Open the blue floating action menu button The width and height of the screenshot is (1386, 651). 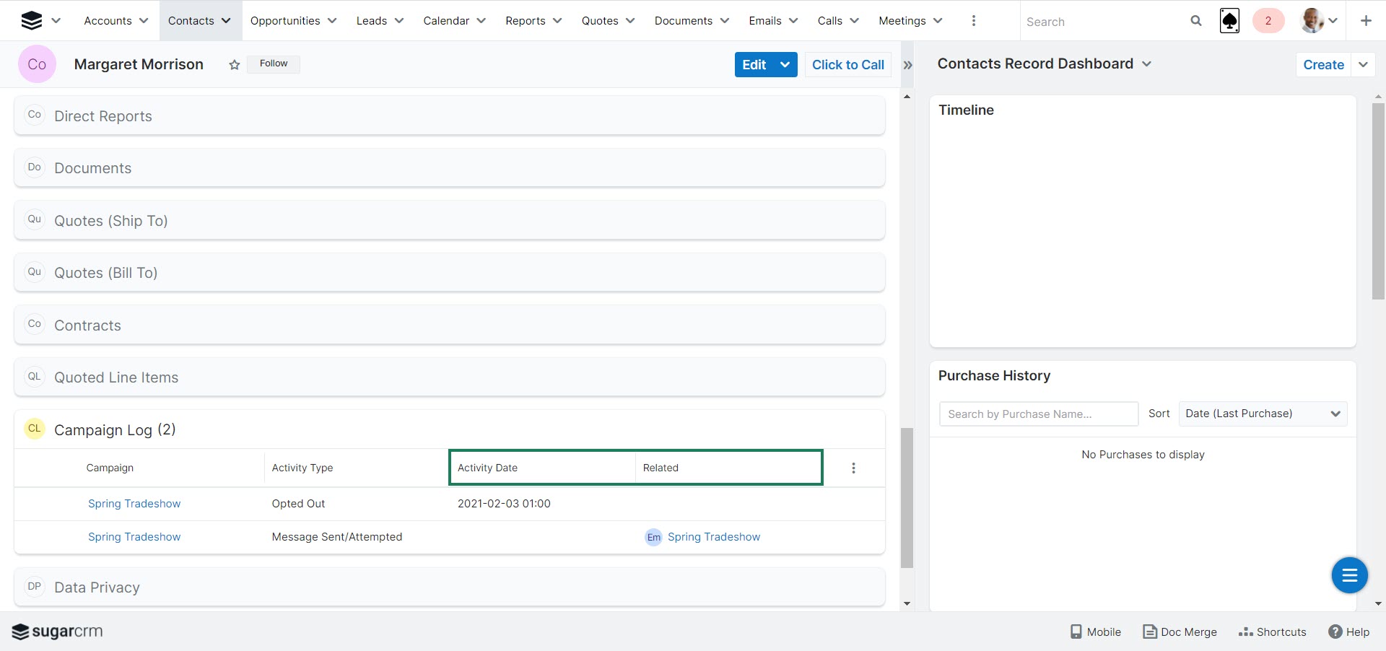click(x=1349, y=575)
